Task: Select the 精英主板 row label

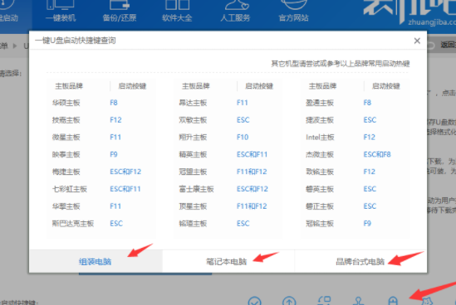Action: click(x=193, y=154)
